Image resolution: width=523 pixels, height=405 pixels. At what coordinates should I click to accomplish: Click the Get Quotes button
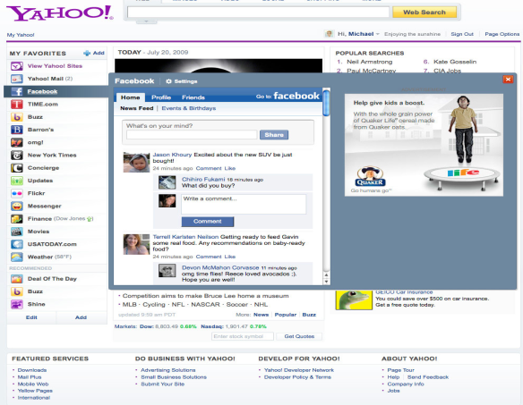[x=299, y=336]
